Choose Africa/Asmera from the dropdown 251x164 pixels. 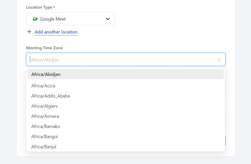click(45, 116)
